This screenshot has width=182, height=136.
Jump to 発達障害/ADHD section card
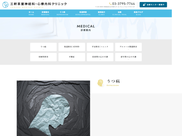[72, 47]
